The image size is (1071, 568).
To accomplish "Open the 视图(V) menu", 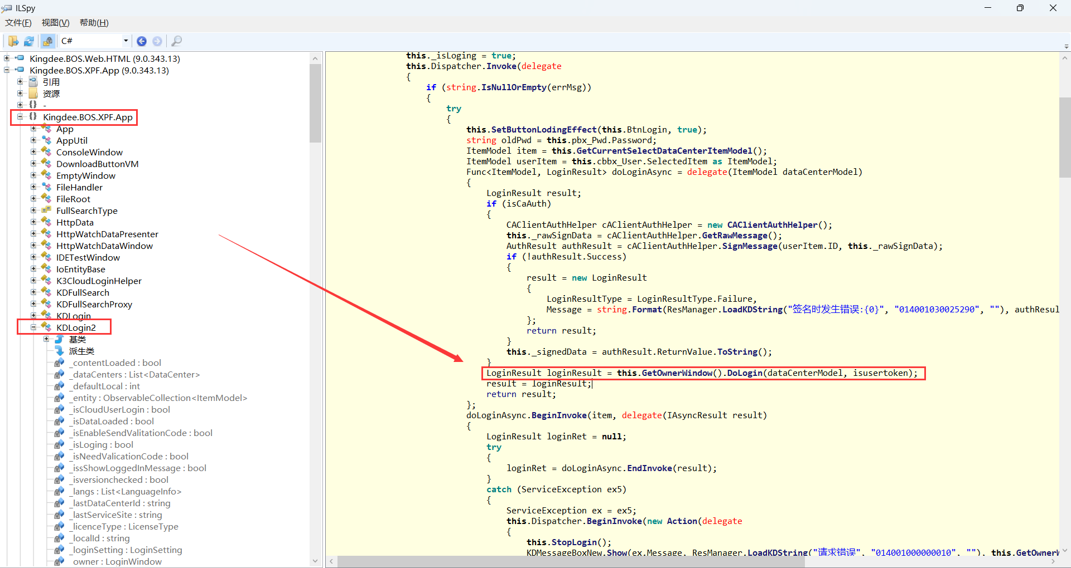I will point(56,23).
